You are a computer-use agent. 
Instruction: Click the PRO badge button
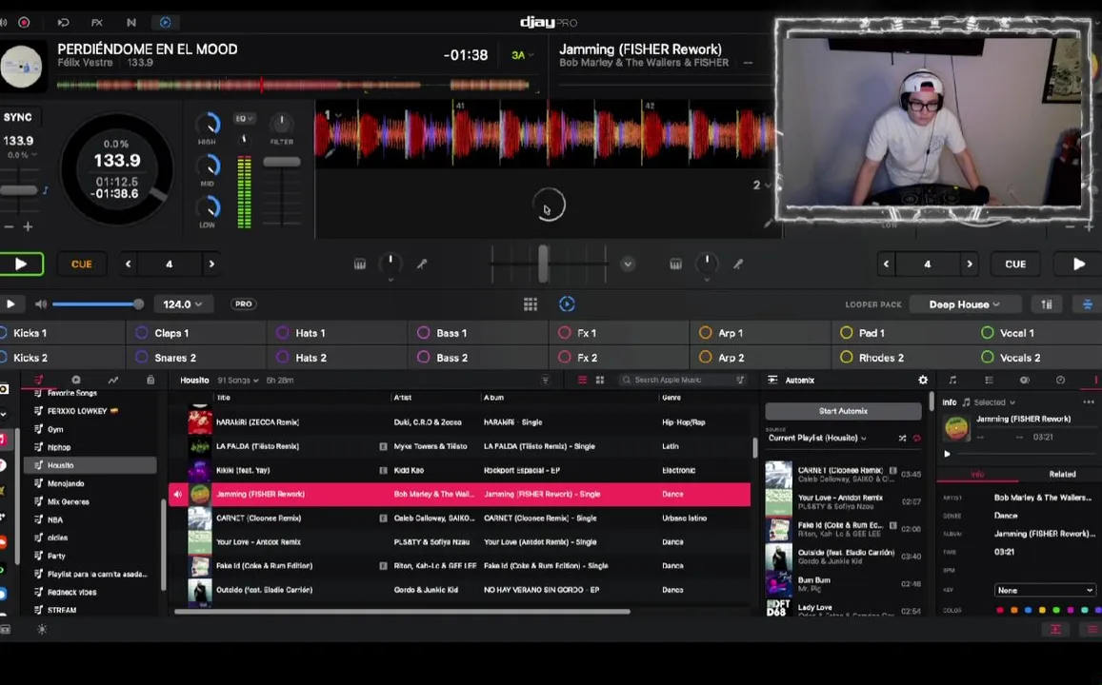(x=243, y=303)
